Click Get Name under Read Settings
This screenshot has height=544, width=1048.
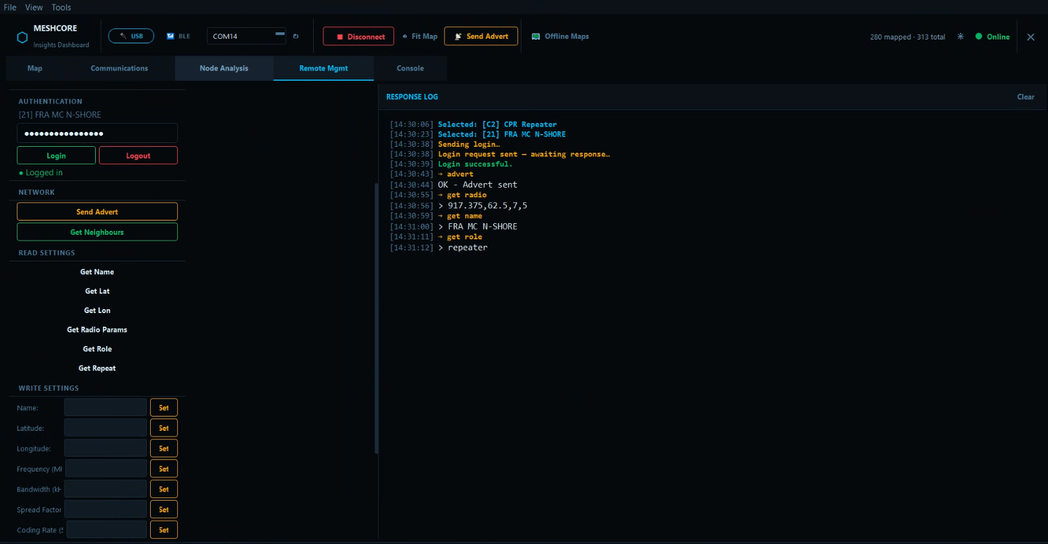tap(97, 272)
